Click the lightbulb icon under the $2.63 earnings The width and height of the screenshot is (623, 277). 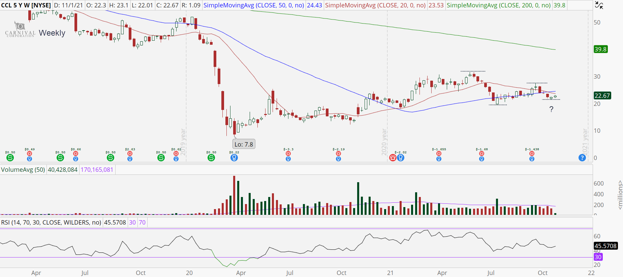[x=130, y=159]
